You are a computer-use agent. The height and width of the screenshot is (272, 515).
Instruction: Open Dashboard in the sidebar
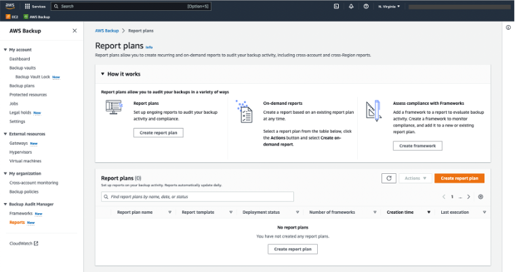click(x=20, y=59)
